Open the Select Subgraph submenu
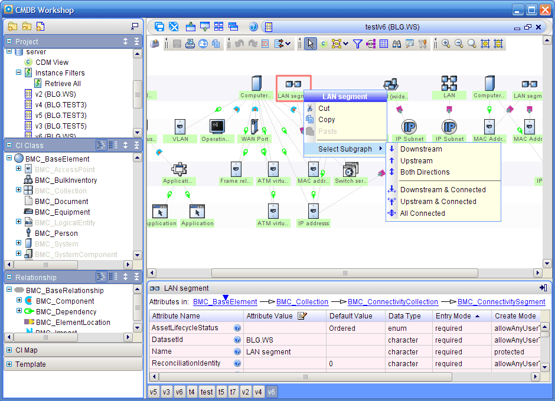The image size is (555, 401). (345, 149)
